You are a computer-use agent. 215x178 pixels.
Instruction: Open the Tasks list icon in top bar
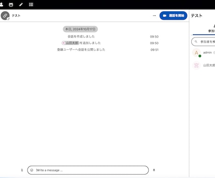tap(31, 5)
